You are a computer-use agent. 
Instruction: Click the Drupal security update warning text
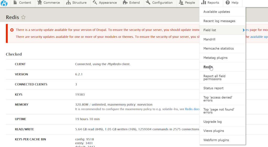(108, 30)
